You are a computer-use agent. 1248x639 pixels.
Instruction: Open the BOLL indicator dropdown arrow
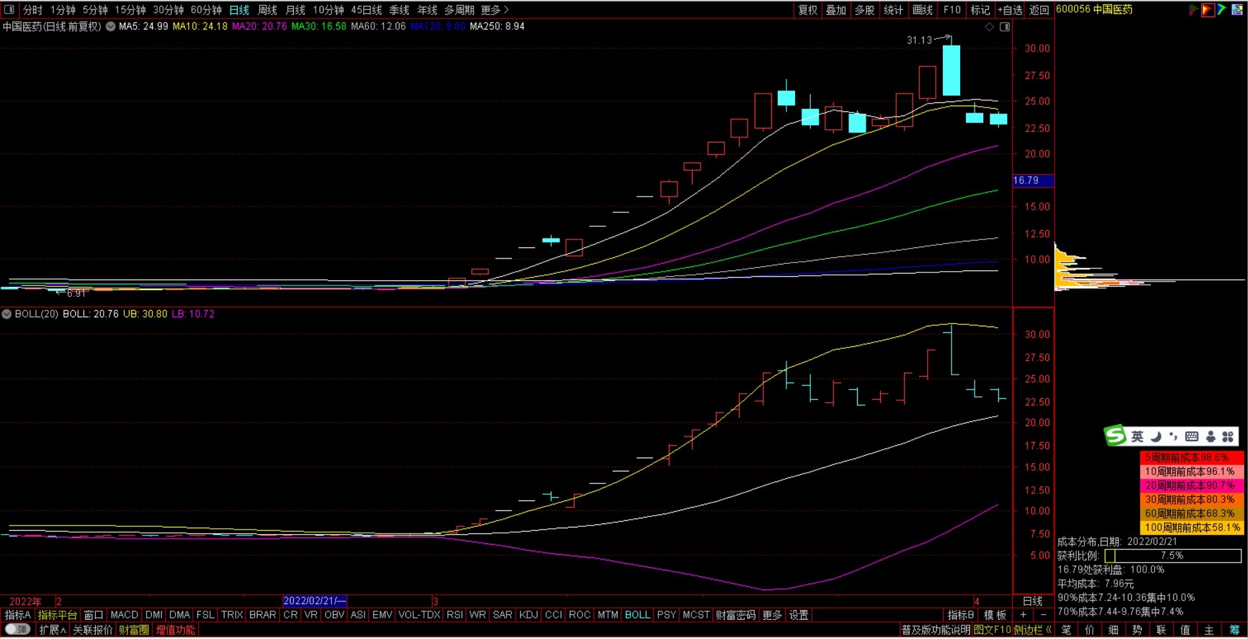(7, 314)
